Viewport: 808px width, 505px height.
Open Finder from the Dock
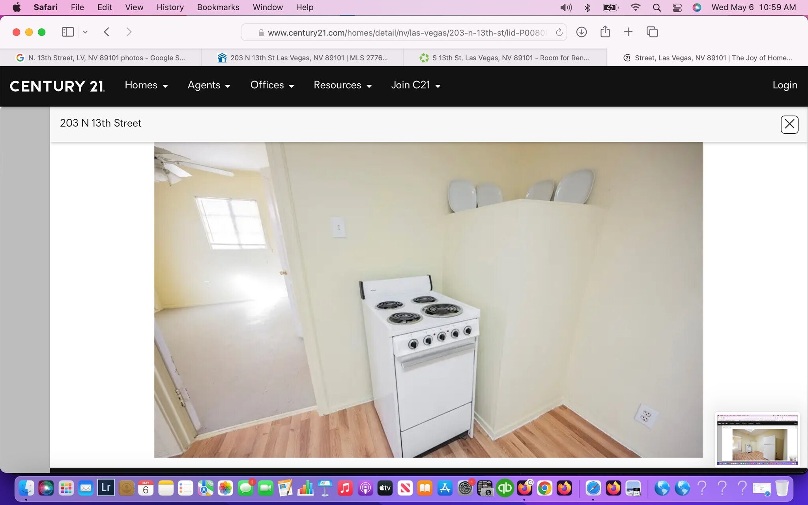tap(27, 488)
